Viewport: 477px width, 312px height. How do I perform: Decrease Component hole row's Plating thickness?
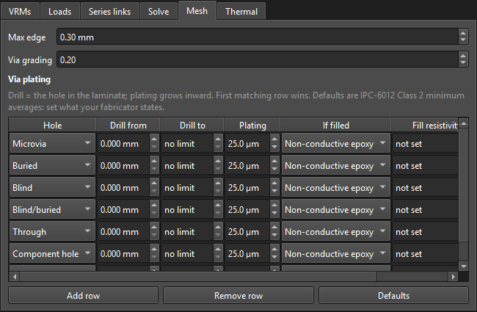(x=274, y=258)
